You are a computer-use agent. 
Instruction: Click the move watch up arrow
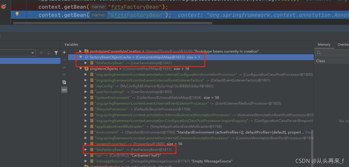[64, 67]
